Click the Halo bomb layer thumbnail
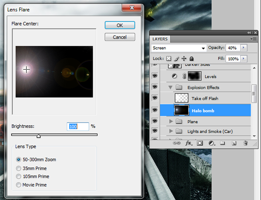261x200 pixels. [181, 110]
